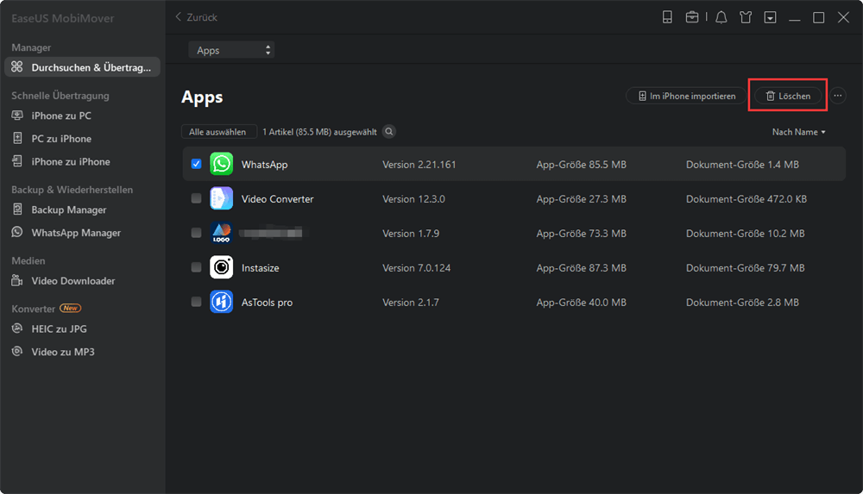Open Video zu MP3 converter
This screenshot has height=494, width=863.
pos(63,352)
